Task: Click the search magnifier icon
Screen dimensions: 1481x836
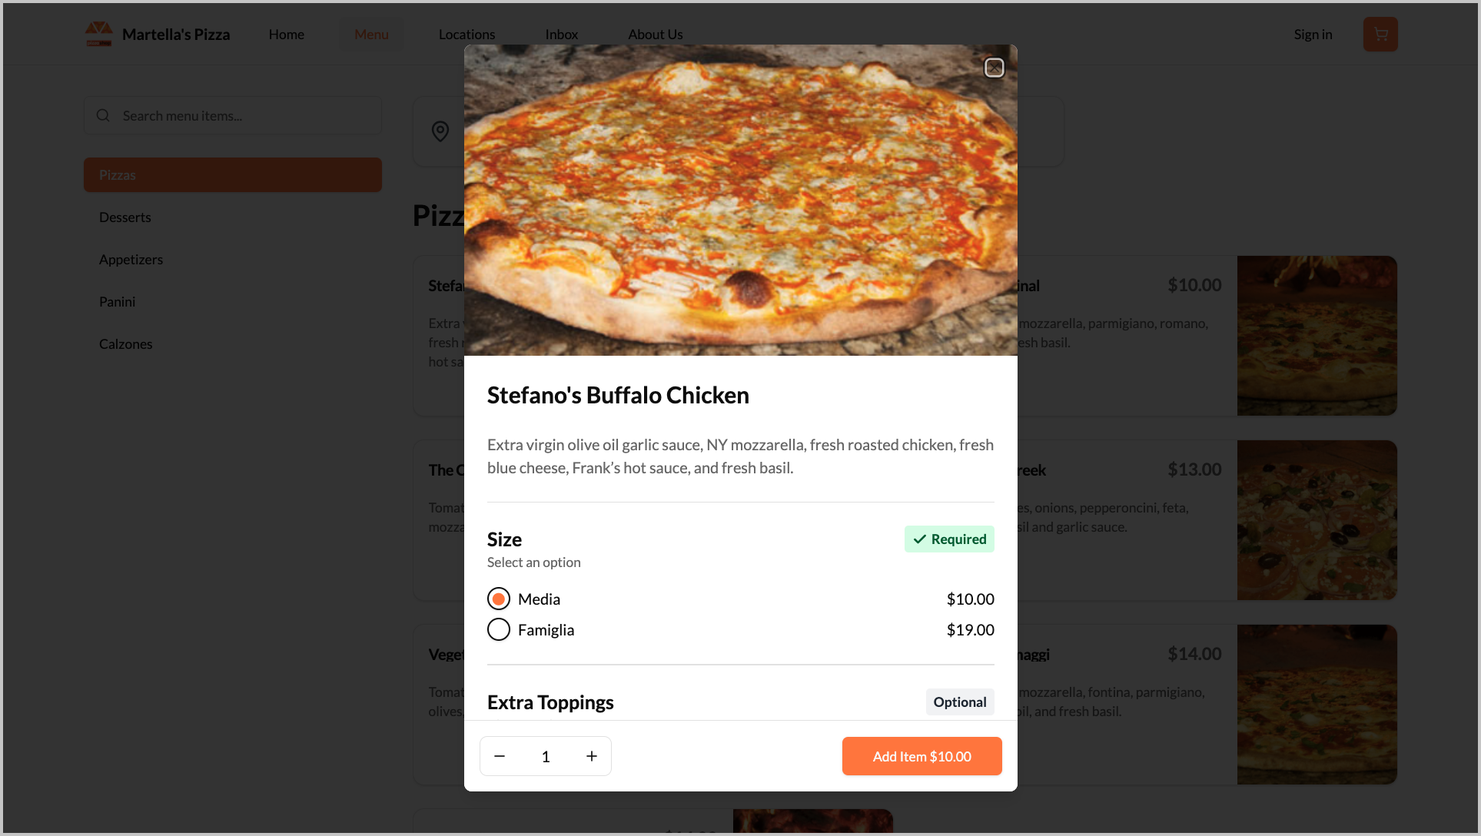Action: (x=103, y=116)
